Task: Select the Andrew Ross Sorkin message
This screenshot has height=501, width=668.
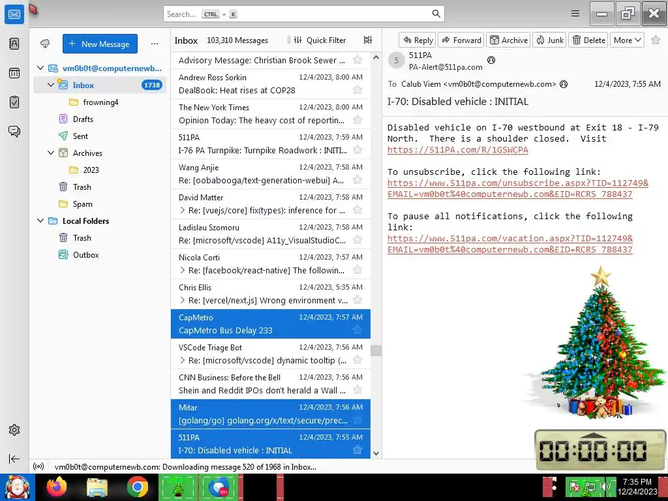Action: point(271,83)
